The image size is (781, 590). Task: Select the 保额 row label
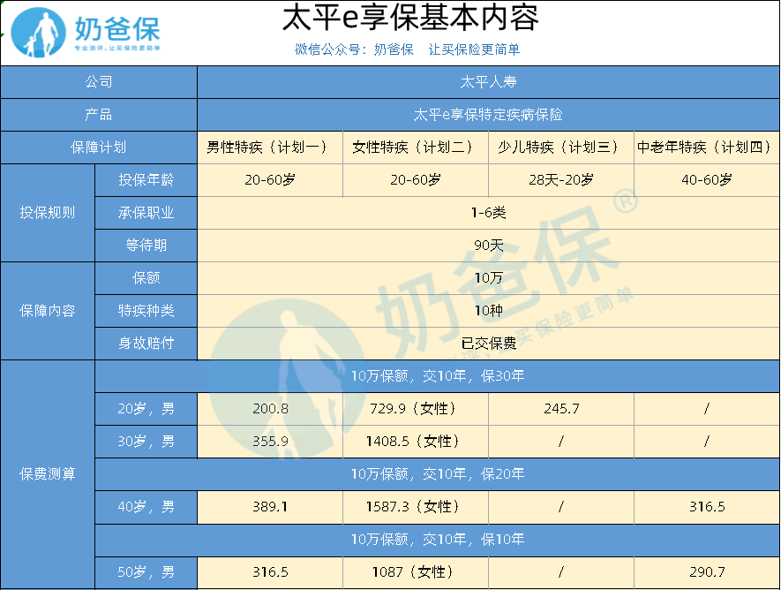146,278
